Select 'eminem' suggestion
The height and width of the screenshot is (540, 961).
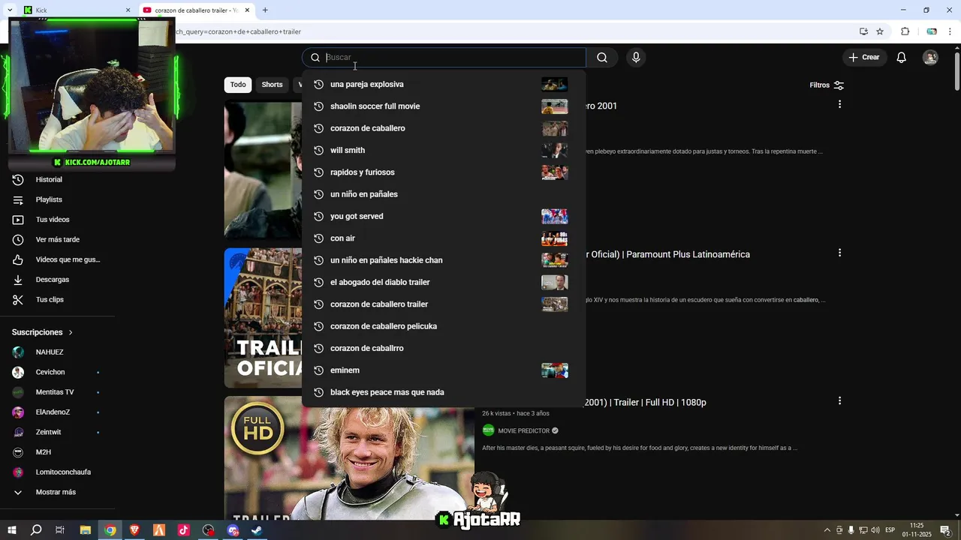(444, 370)
